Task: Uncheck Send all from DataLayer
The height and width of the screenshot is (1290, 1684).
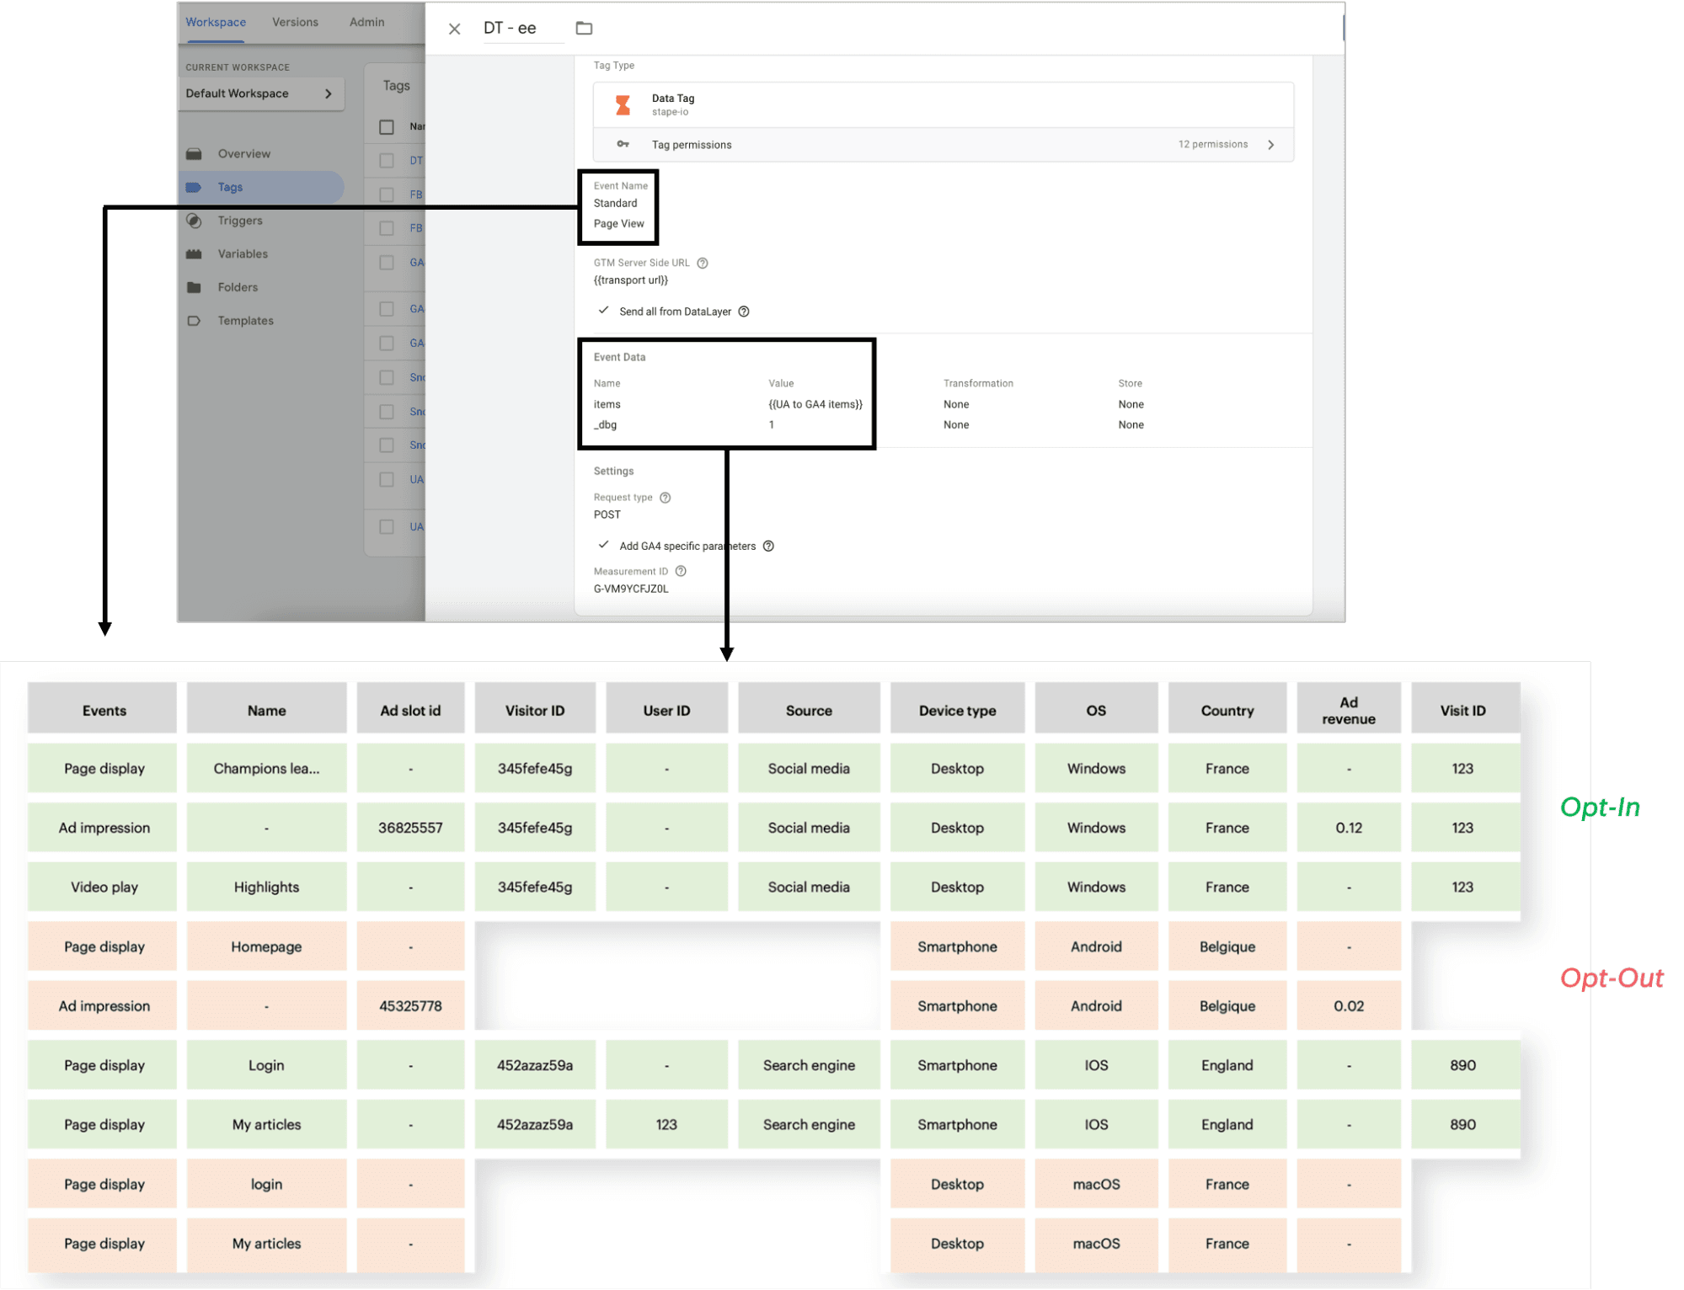Action: tap(603, 311)
